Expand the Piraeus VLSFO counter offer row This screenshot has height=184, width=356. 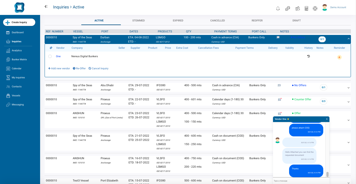tap(348, 102)
